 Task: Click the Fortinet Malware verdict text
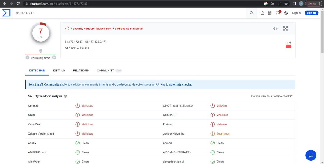pos(222,124)
